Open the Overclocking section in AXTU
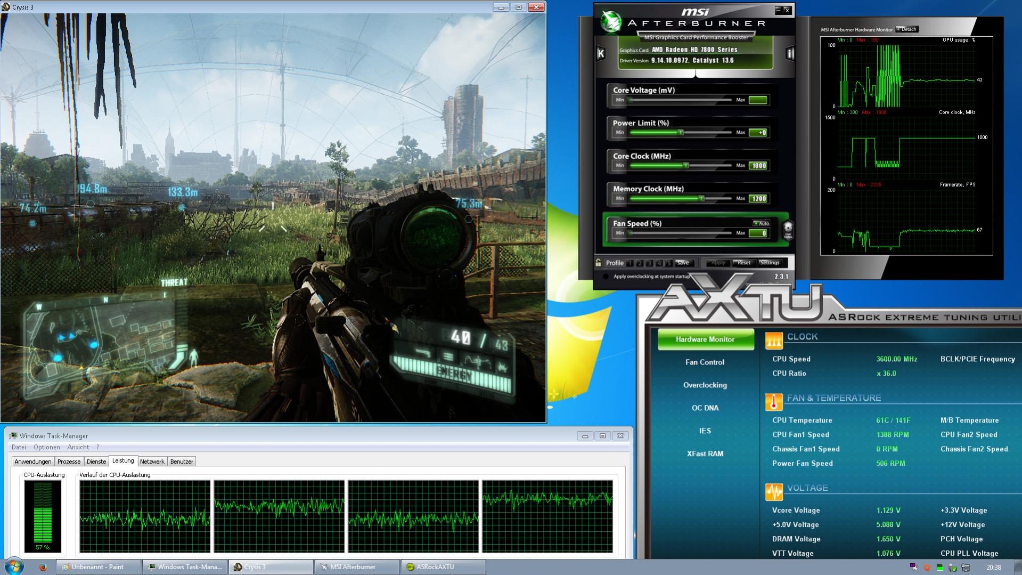Screen dimensions: 1022x575 (x=705, y=385)
